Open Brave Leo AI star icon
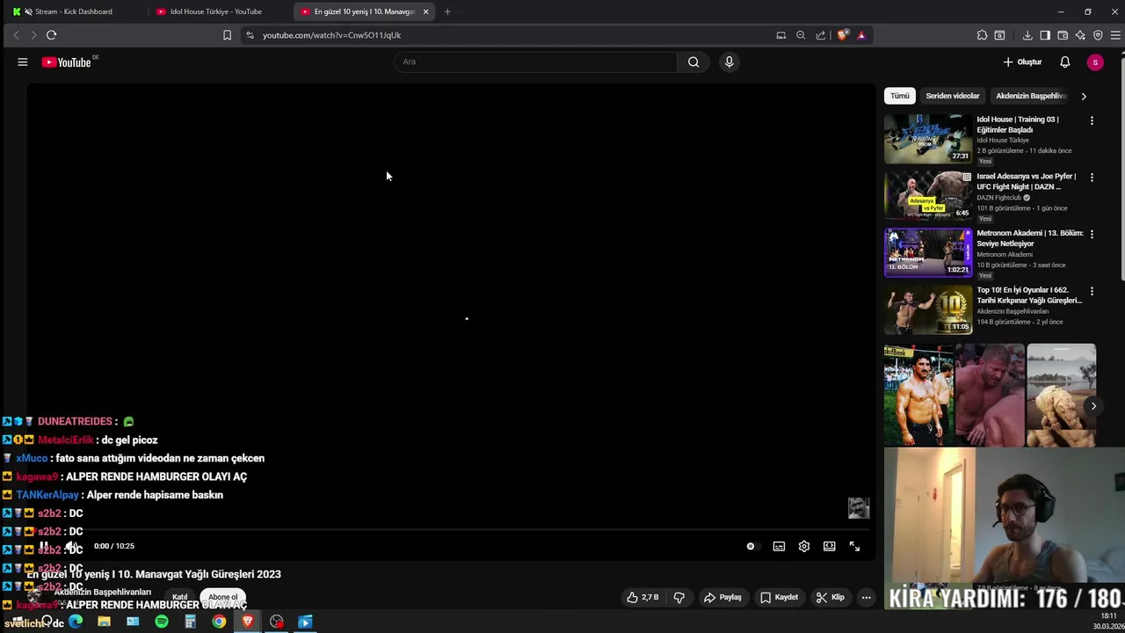This screenshot has height=633, width=1125. [x=1080, y=35]
